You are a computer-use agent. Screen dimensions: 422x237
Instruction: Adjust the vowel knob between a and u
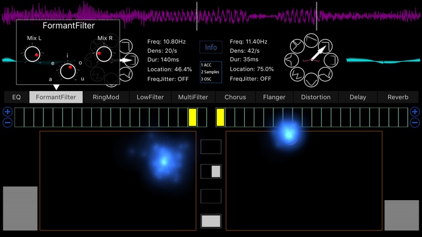(x=68, y=71)
